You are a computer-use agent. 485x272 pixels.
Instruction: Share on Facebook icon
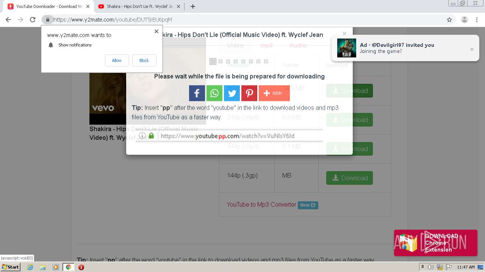click(x=197, y=93)
